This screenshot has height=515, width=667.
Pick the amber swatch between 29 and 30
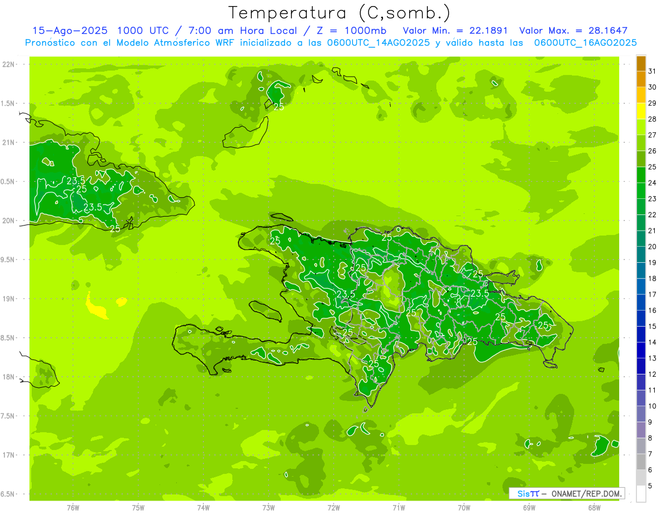pyautogui.click(x=641, y=96)
